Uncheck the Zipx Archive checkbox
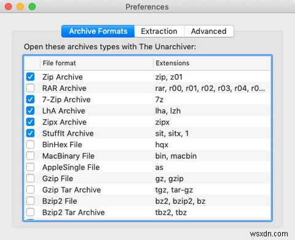 click(x=30, y=122)
